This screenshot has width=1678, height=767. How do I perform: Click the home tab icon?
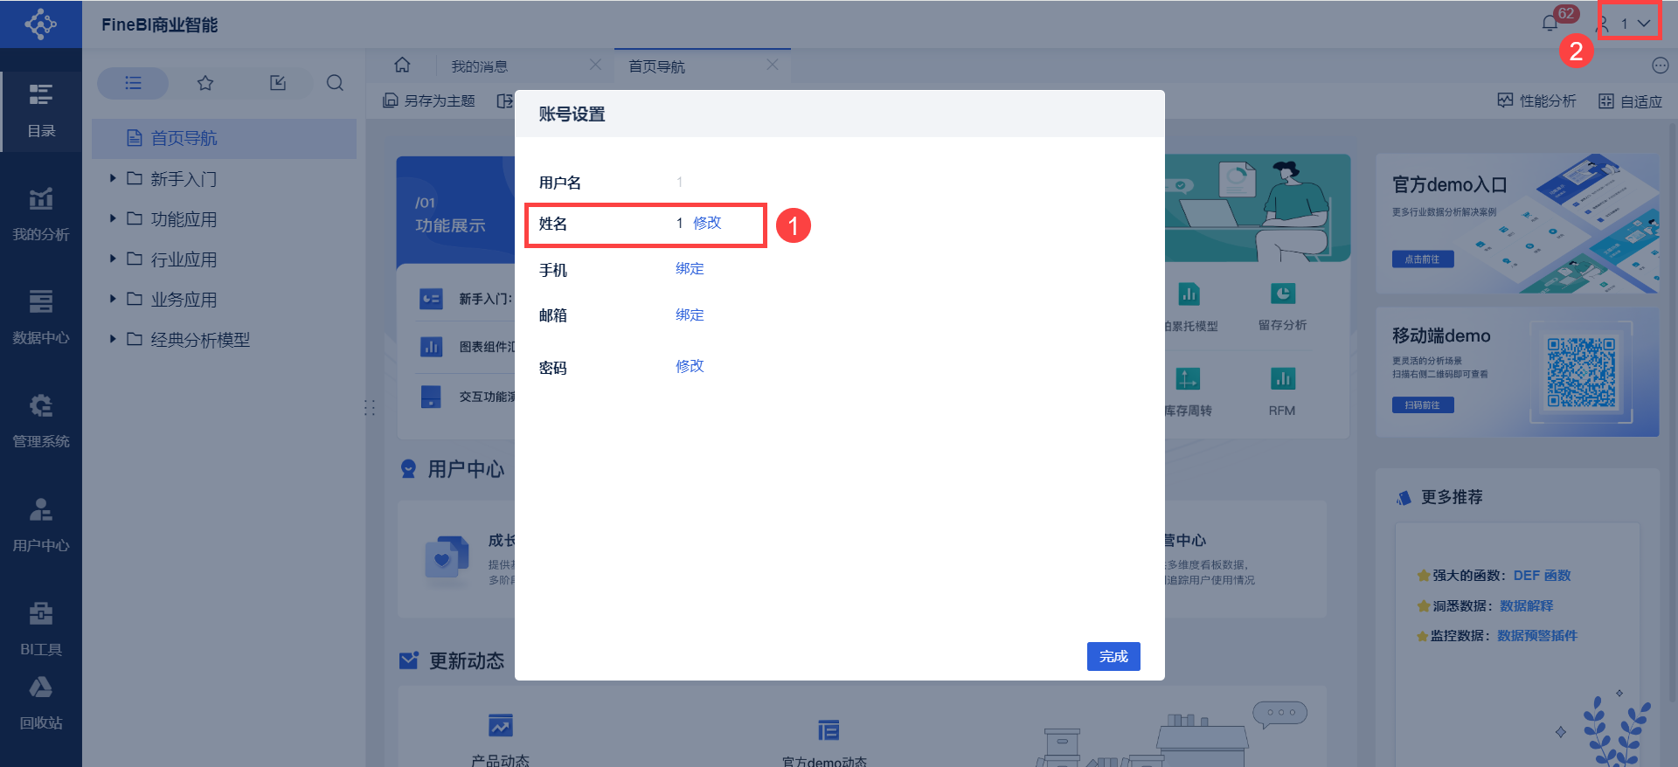point(402,66)
